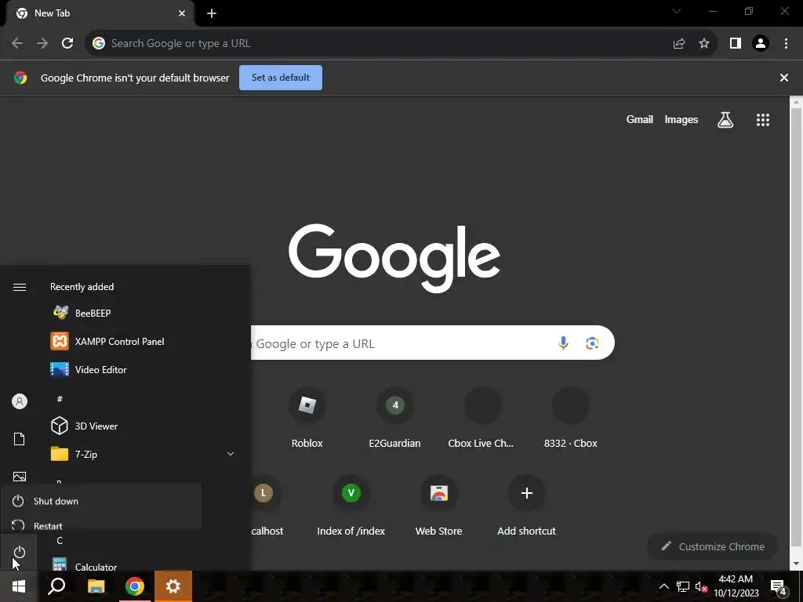803x602 pixels.
Task: Choose Shut down from the power menu
Action: (x=101, y=501)
